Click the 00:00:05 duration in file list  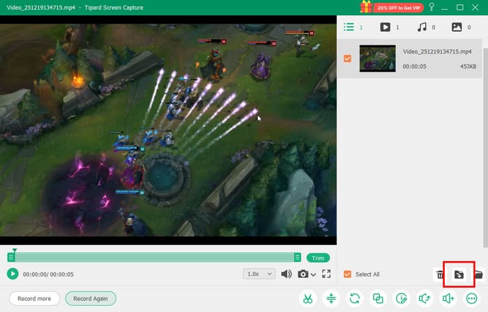point(414,66)
